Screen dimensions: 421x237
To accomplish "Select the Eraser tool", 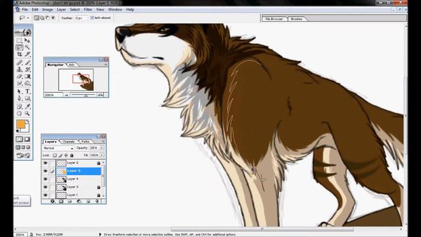I will 19,76.
